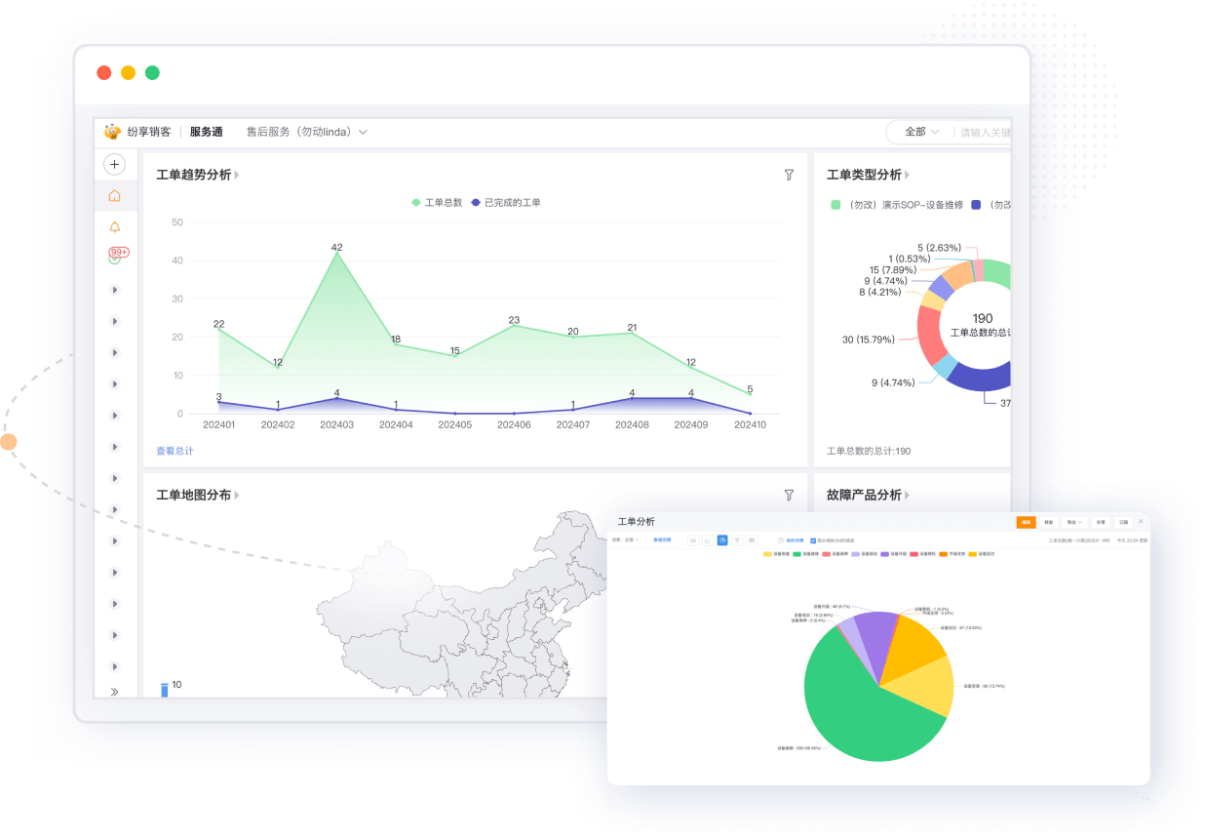This screenshot has width=1205, height=840.
Task: Click the 查看总计 link
Action: 175,451
